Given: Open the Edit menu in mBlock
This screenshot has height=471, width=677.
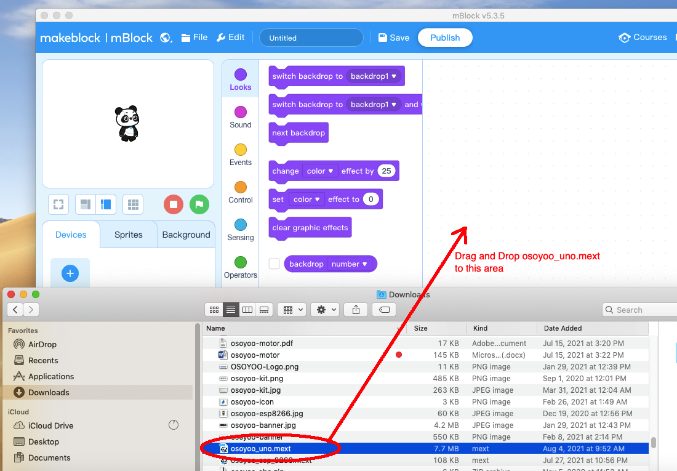Looking at the screenshot, I should click(x=231, y=38).
